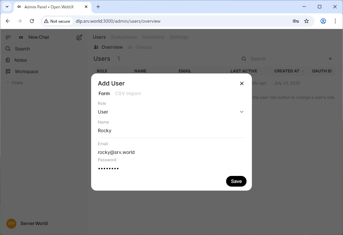The image size is (343, 235).
Task: Open the Settings admin tab
Action: 179,37
